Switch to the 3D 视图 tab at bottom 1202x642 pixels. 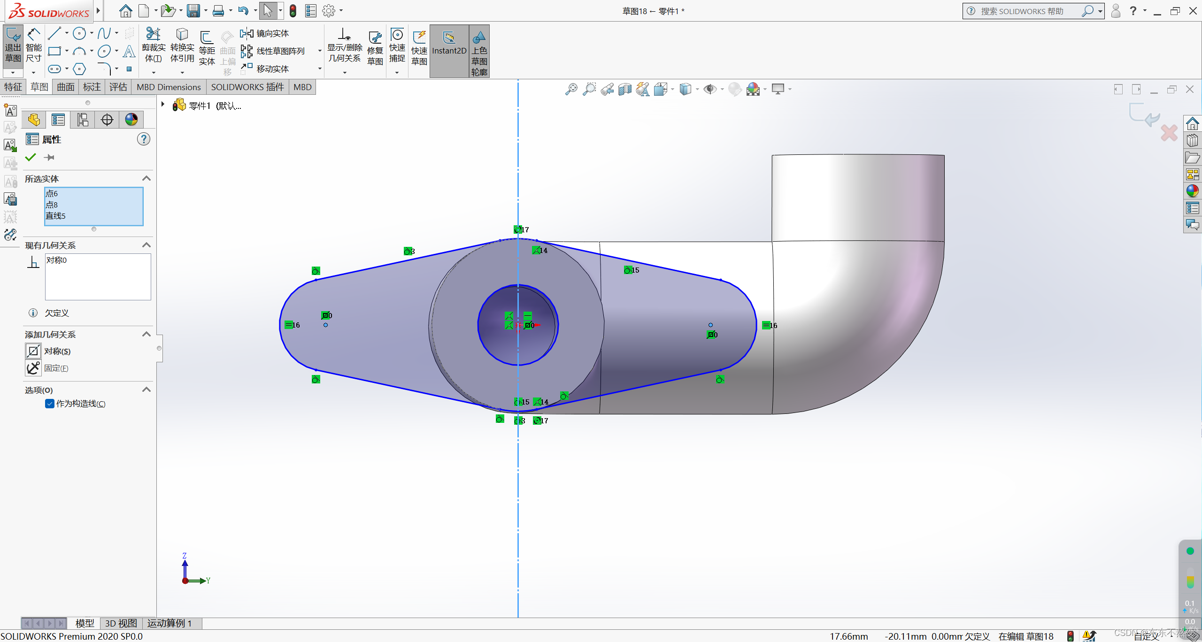click(x=120, y=623)
